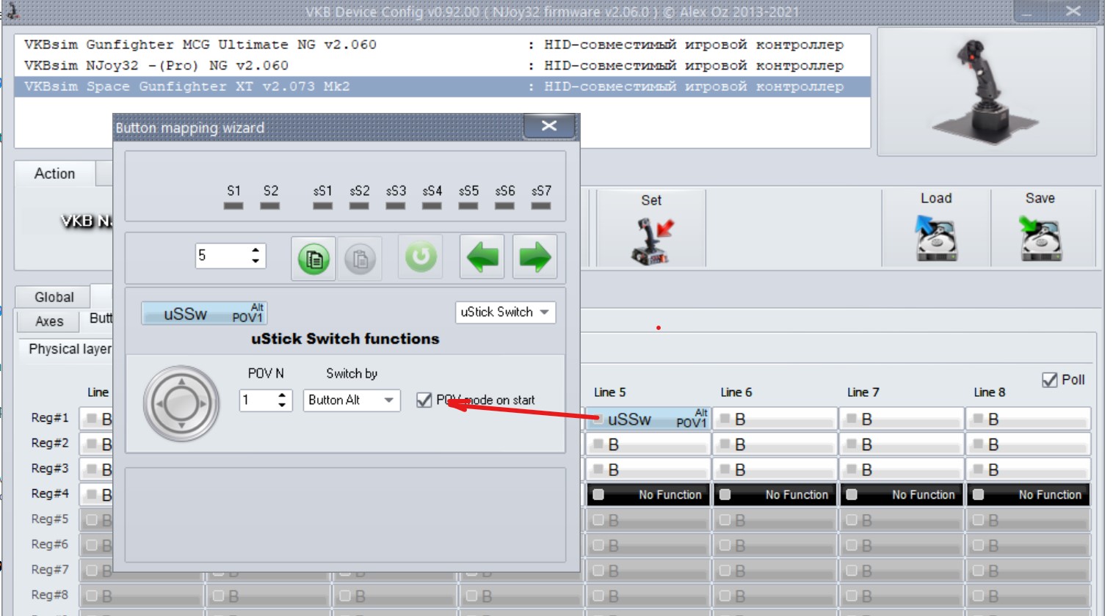Go to previous button with green left arrow
This screenshot has width=1113, height=616.
[482, 257]
